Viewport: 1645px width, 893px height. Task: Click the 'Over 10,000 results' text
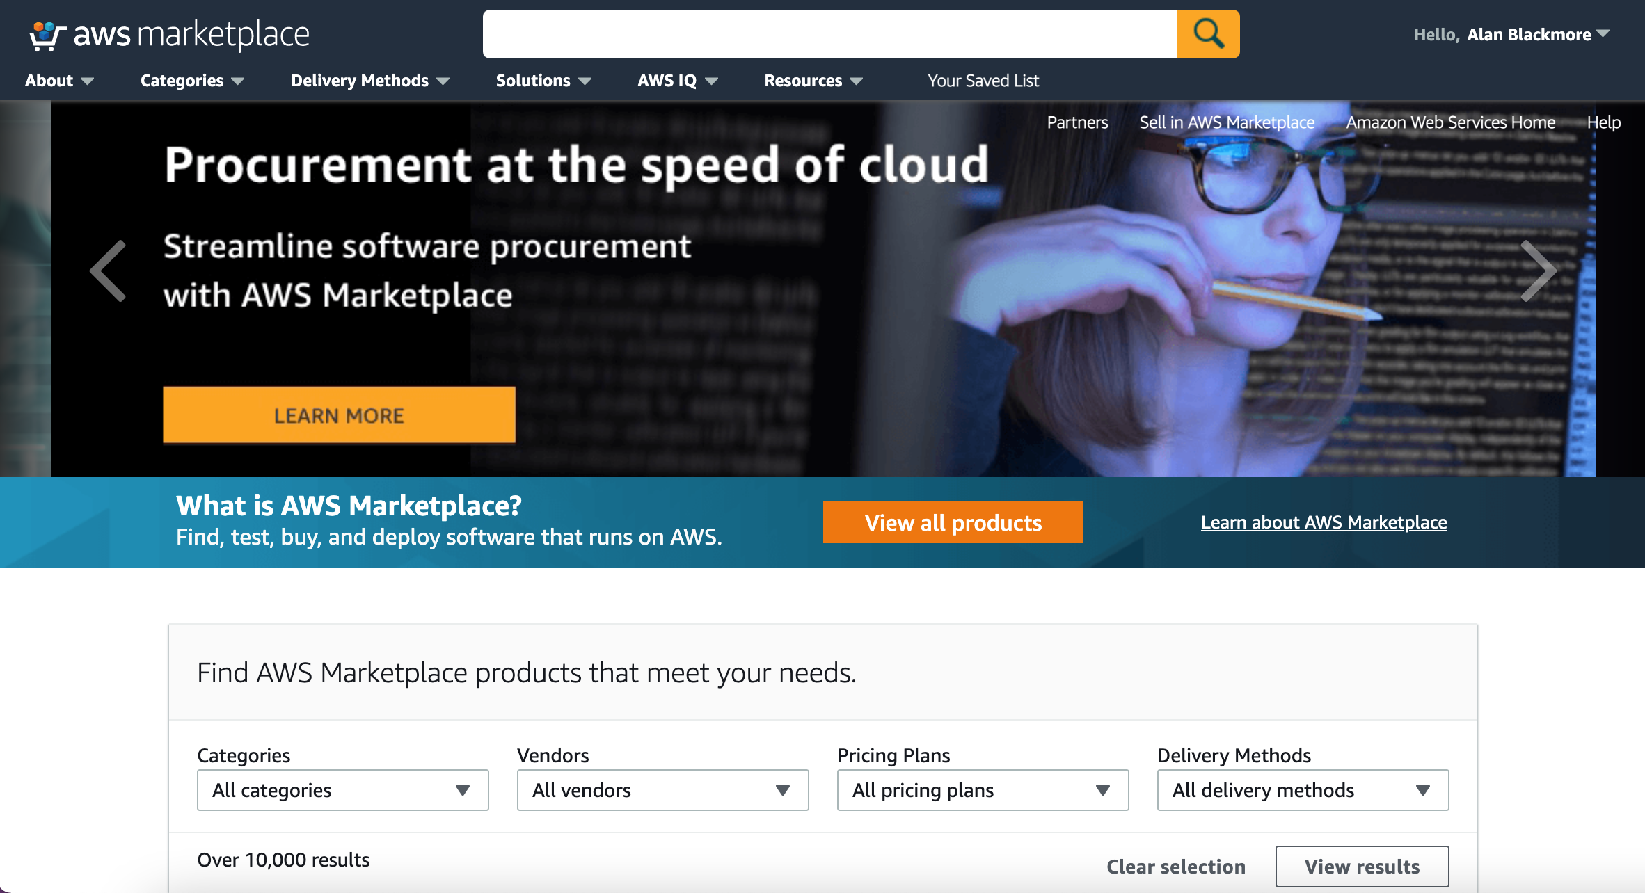pyautogui.click(x=283, y=860)
